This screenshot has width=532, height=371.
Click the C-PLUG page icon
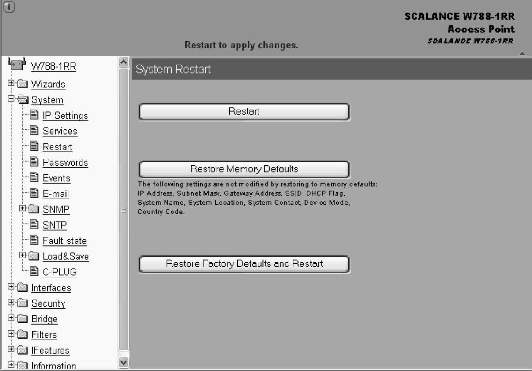(x=34, y=271)
